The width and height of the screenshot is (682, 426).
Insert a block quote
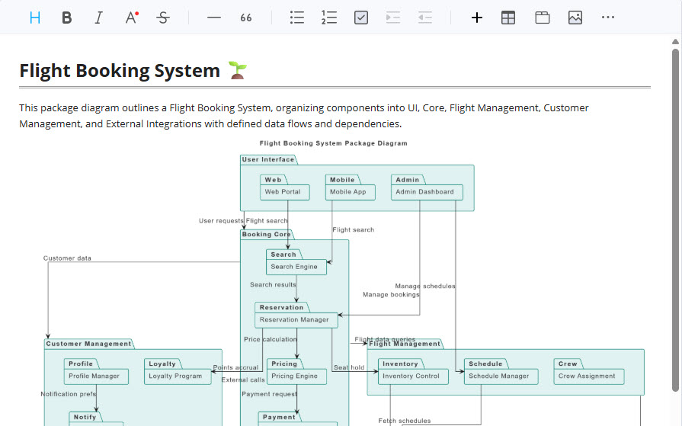point(245,18)
